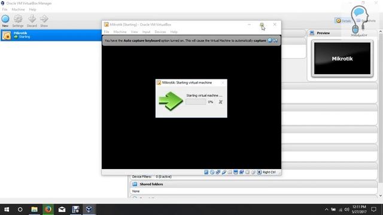Image resolution: width=383 pixels, height=215 pixels.
Task: Open the Manager window's File menu
Action: click(5, 10)
